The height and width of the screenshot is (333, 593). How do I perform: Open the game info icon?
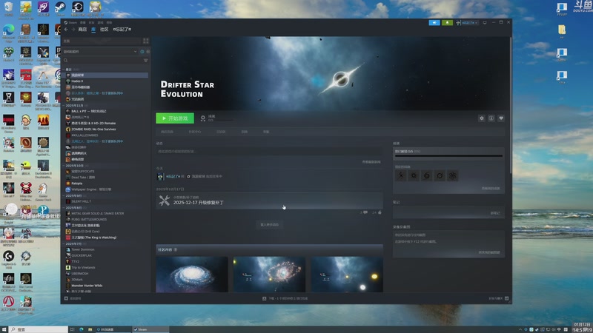click(x=491, y=118)
